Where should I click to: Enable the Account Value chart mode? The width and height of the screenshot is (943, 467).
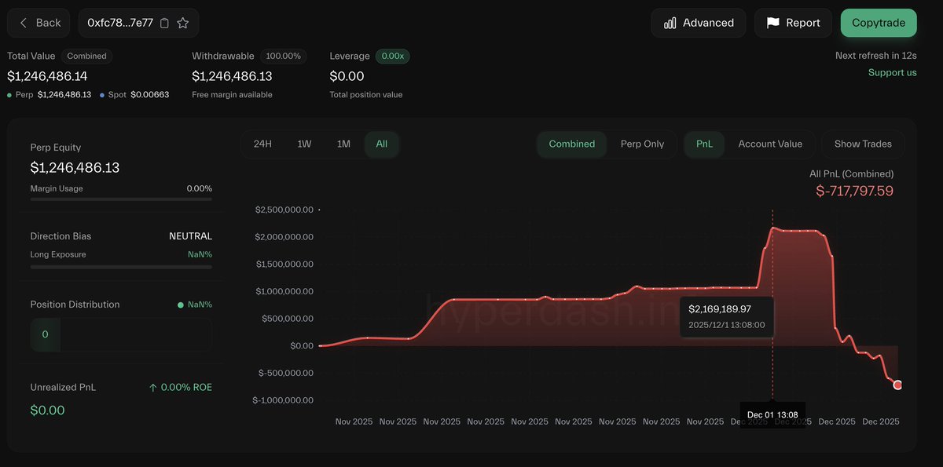(x=770, y=144)
